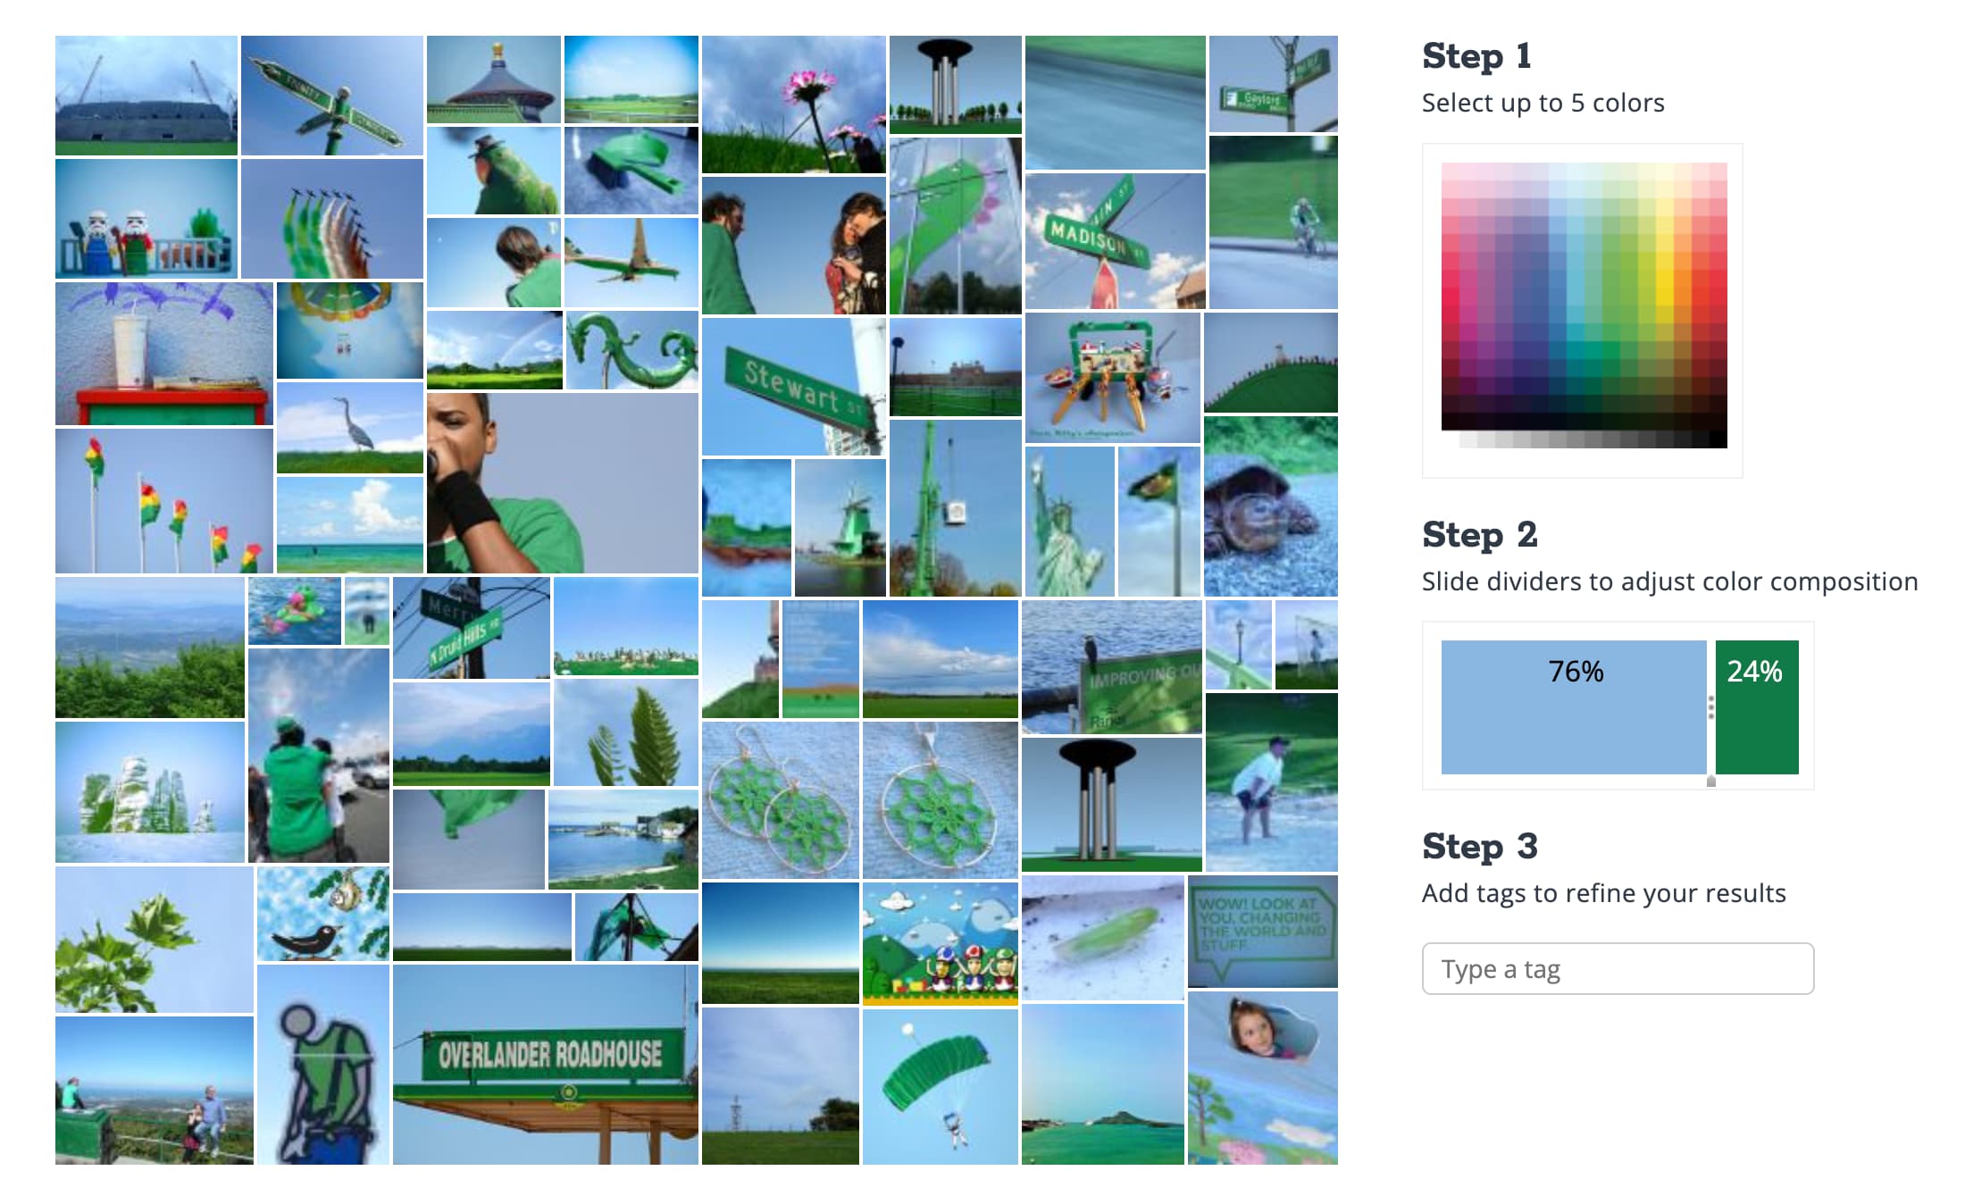Click the singer with microphone photo
The width and height of the screenshot is (1965, 1204).
click(562, 483)
